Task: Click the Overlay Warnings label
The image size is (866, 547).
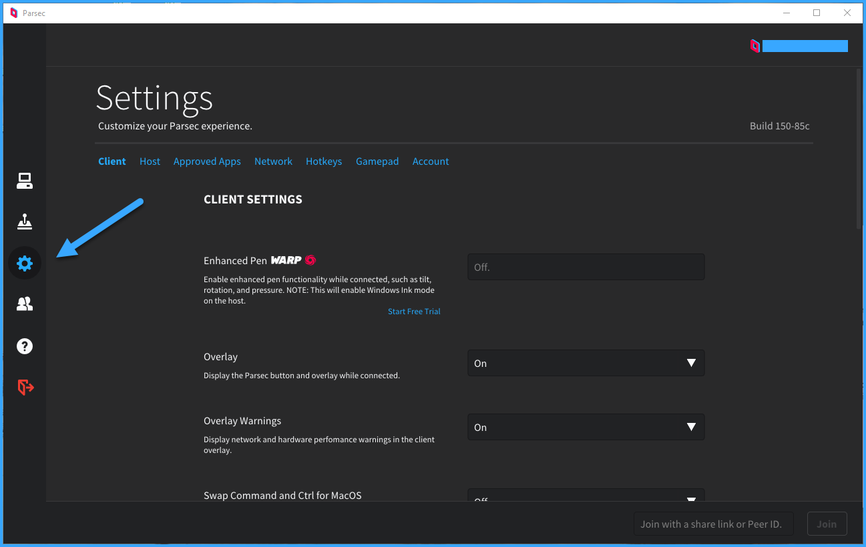Action: (x=242, y=421)
